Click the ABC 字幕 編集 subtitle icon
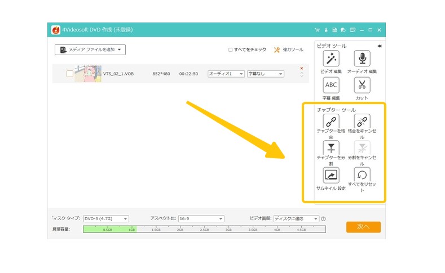Viewport: 445px width, 273px height. pyautogui.click(x=331, y=86)
